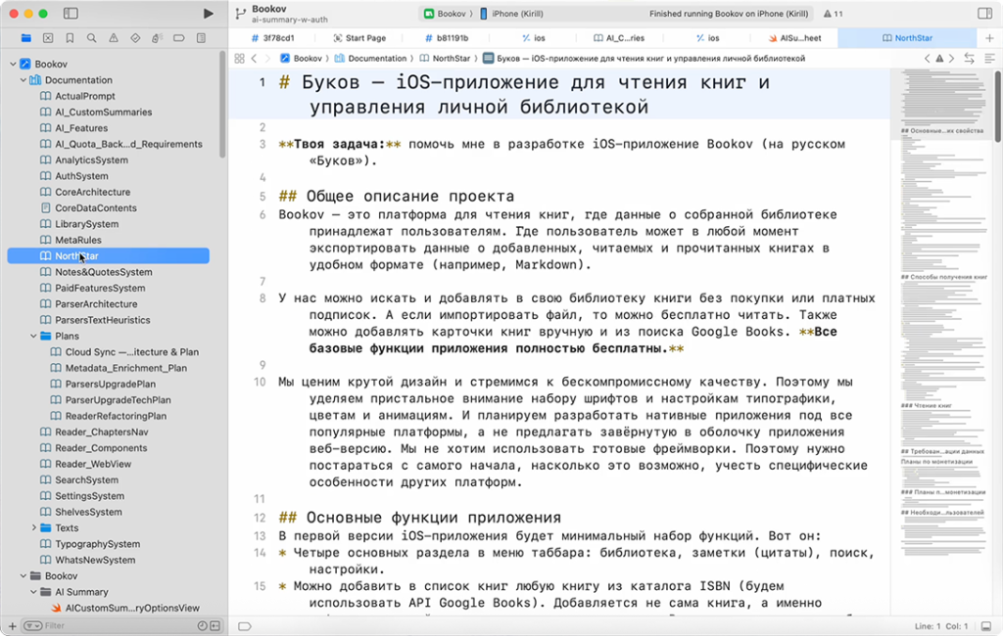Viewport: 1003px width, 636px height.
Task: Select Bookov scheme in toolbar
Action: coord(444,14)
